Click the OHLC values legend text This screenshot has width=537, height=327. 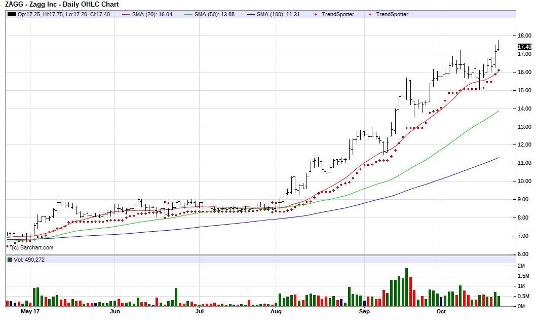[x=64, y=14]
